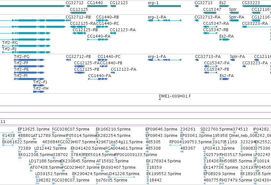Select the CG15347 gene label
Viewport: 271px width, 185px height.
pos(212,10)
